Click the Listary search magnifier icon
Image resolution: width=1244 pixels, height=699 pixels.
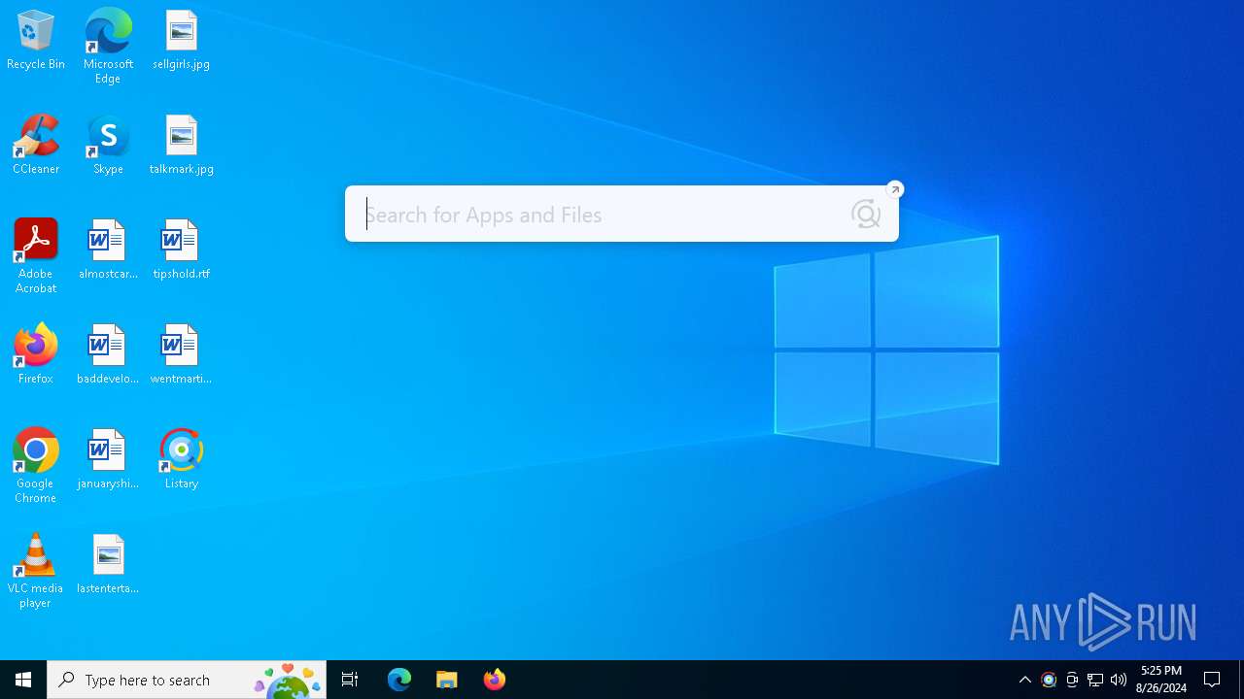(865, 215)
